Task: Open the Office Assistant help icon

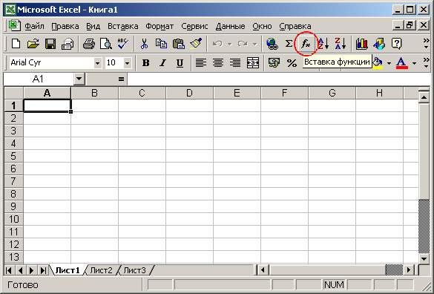Action: (x=396, y=44)
